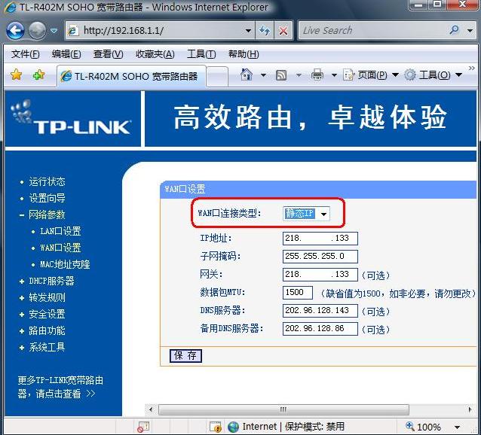
Task: Expand the feeds dropdown arrow
Action: pyautogui.click(x=299, y=75)
